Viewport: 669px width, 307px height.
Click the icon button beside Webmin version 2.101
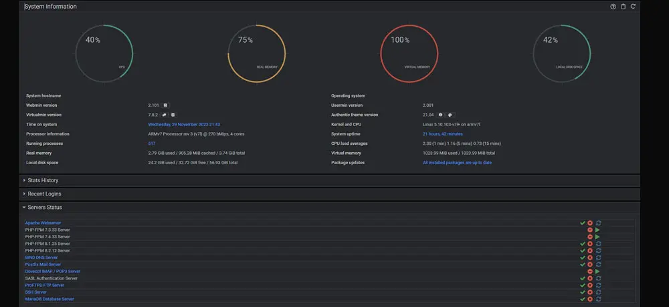click(166, 105)
